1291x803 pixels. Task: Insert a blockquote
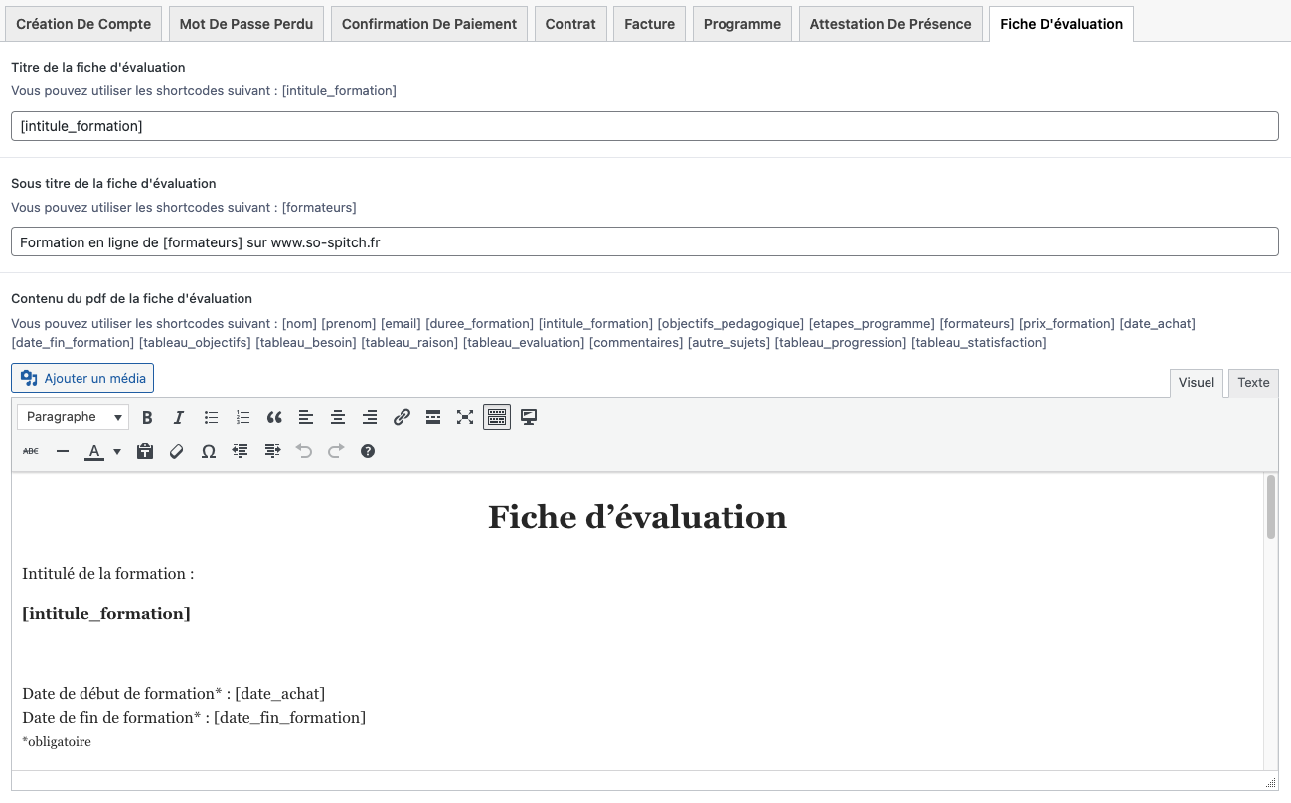(274, 417)
